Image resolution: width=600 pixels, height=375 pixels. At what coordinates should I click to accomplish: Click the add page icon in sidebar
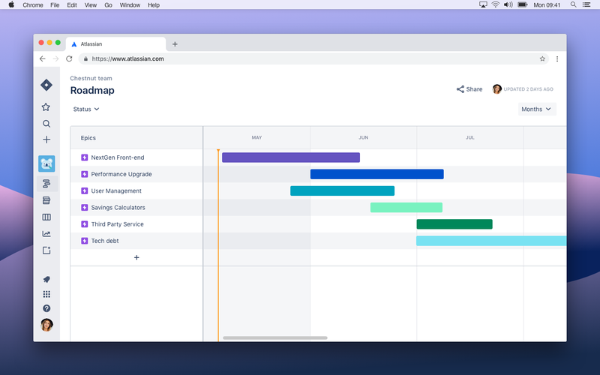tap(46, 250)
